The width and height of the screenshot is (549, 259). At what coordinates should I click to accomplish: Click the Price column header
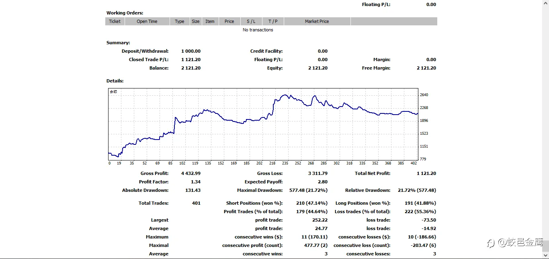[x=229, y=21]
